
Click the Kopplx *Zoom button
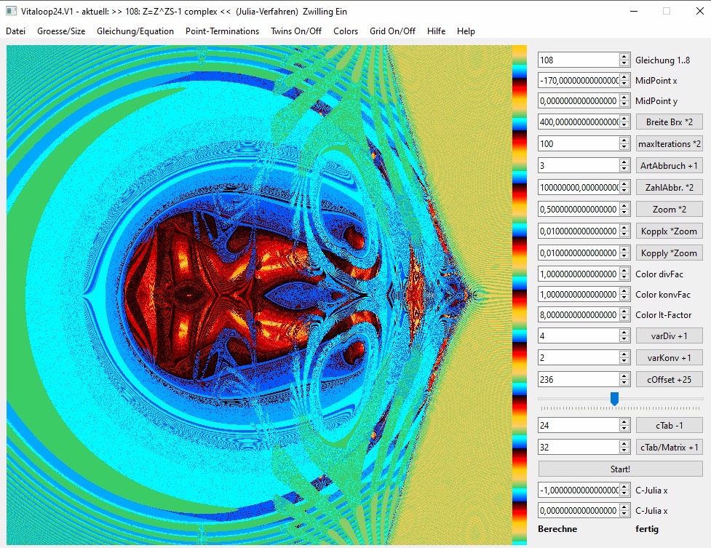(670, 231)
